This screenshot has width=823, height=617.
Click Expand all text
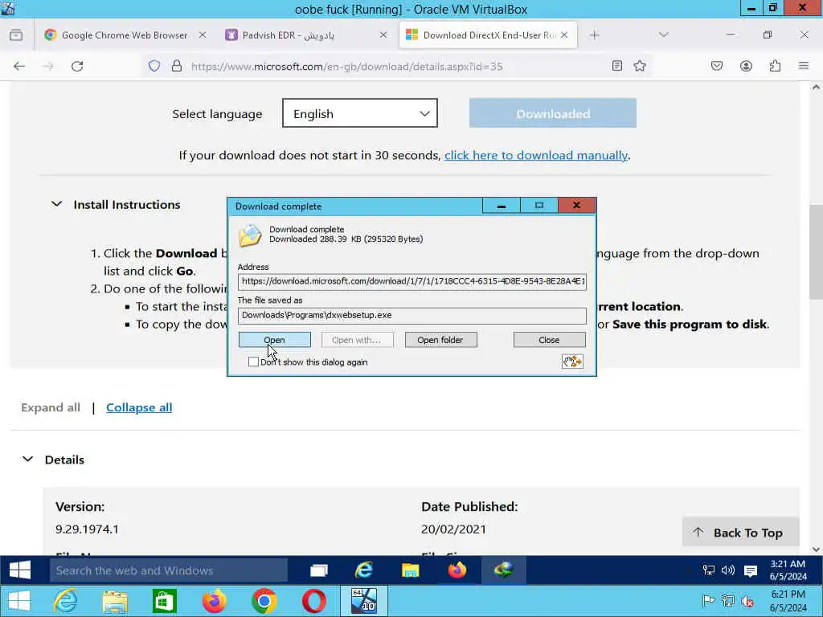[51, 407]
